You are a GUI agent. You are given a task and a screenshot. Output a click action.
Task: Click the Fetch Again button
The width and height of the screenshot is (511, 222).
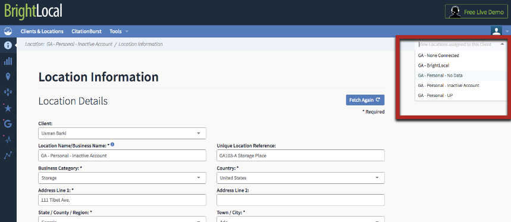pos(365,100)
